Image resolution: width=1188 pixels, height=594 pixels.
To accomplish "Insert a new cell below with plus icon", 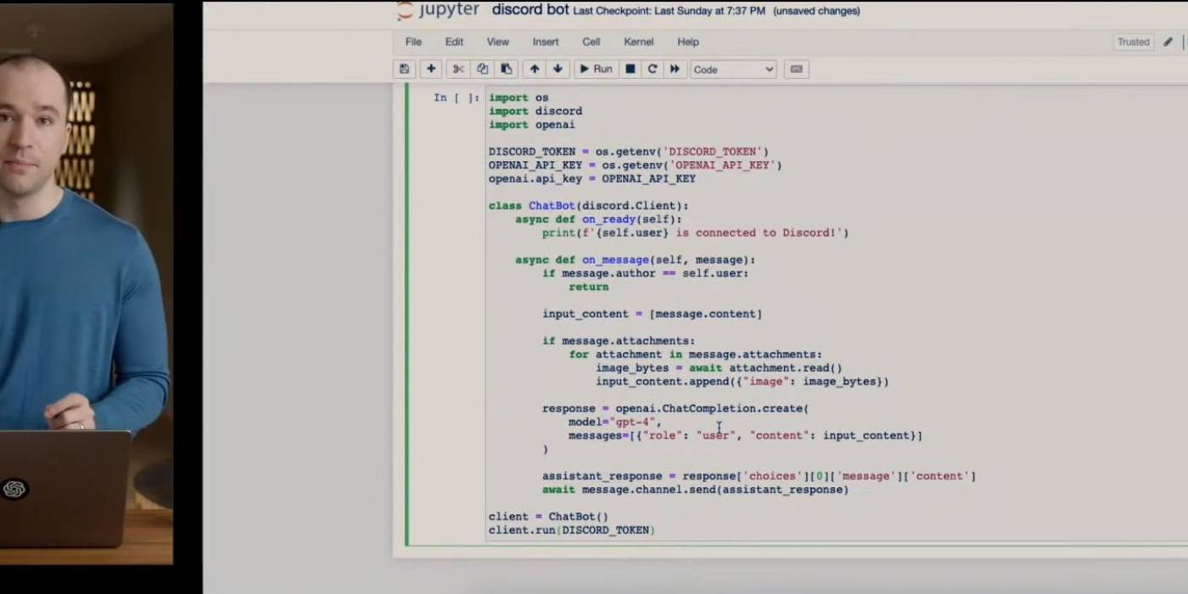I will point(431,69).
